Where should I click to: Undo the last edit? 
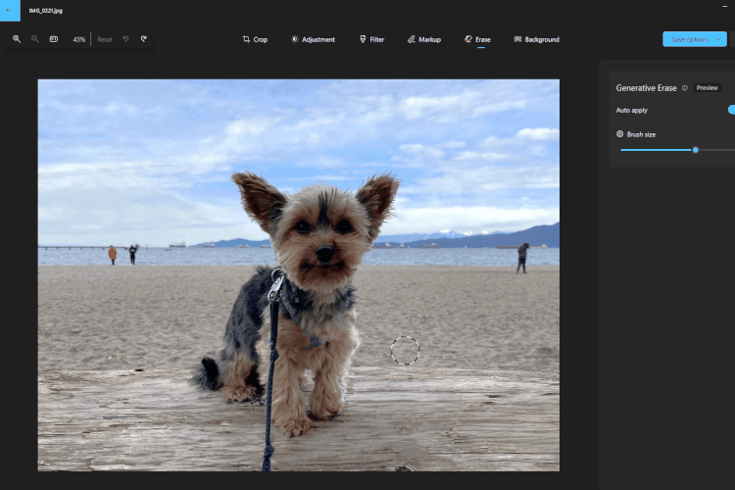coord(125,39)
